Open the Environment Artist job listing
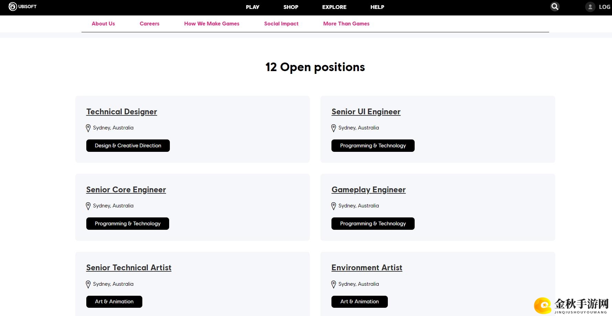The width and height of the screenshot is (612, 316). point(367,268)
